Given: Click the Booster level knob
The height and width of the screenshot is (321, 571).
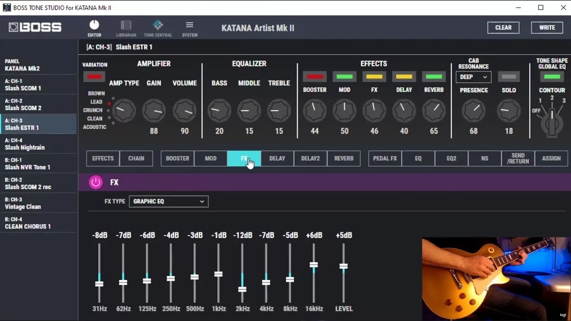Looking at the screenshot, I should (x=314, y=111).
